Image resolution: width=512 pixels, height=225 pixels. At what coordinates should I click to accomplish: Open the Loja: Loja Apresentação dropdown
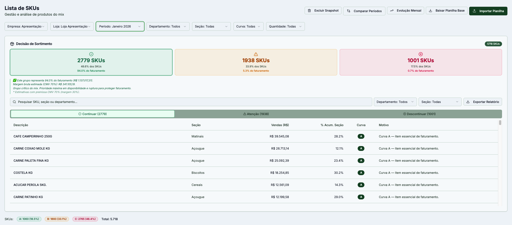[x=72, y=26]
